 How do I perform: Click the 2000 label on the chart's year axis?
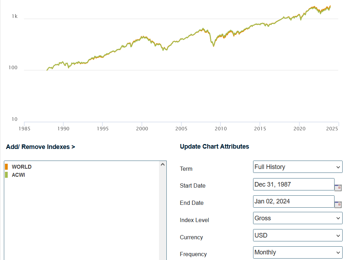click(142, 129)
